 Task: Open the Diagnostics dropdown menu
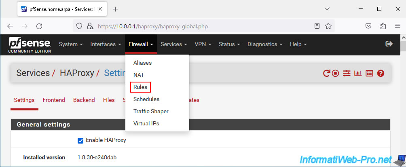(265, 44)
